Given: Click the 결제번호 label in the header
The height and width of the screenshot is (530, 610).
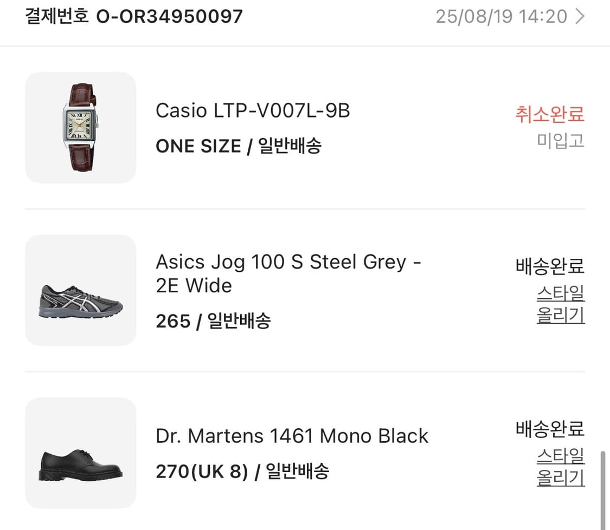Looking at the screenshot, I should (57, 17).
